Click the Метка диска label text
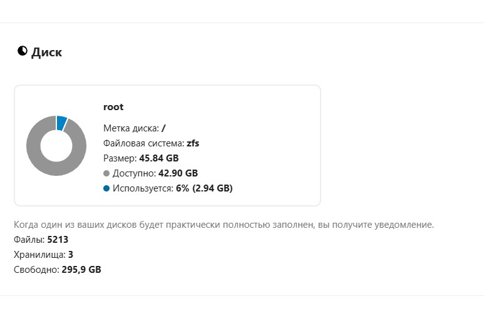The height and width of the screenshot is (311, 484). tap(131, 128)
